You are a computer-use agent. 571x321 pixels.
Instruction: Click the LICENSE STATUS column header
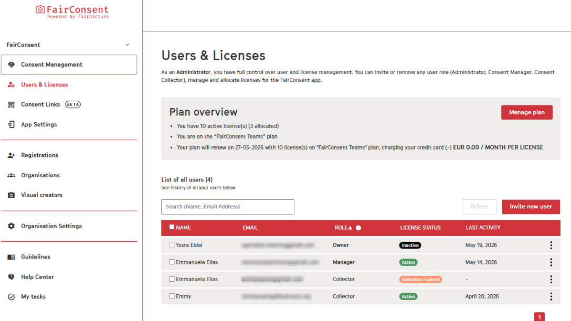coord(420,228)
